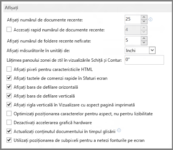Click the recent documents number field showing 25

[133, 20]
